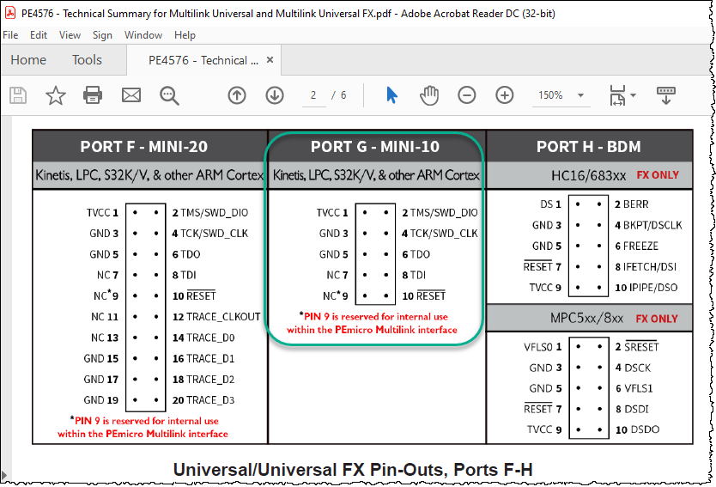The width and height of the screenshot is (716, 487).
Task: Open the Edit menu
Action: (39, 35)
